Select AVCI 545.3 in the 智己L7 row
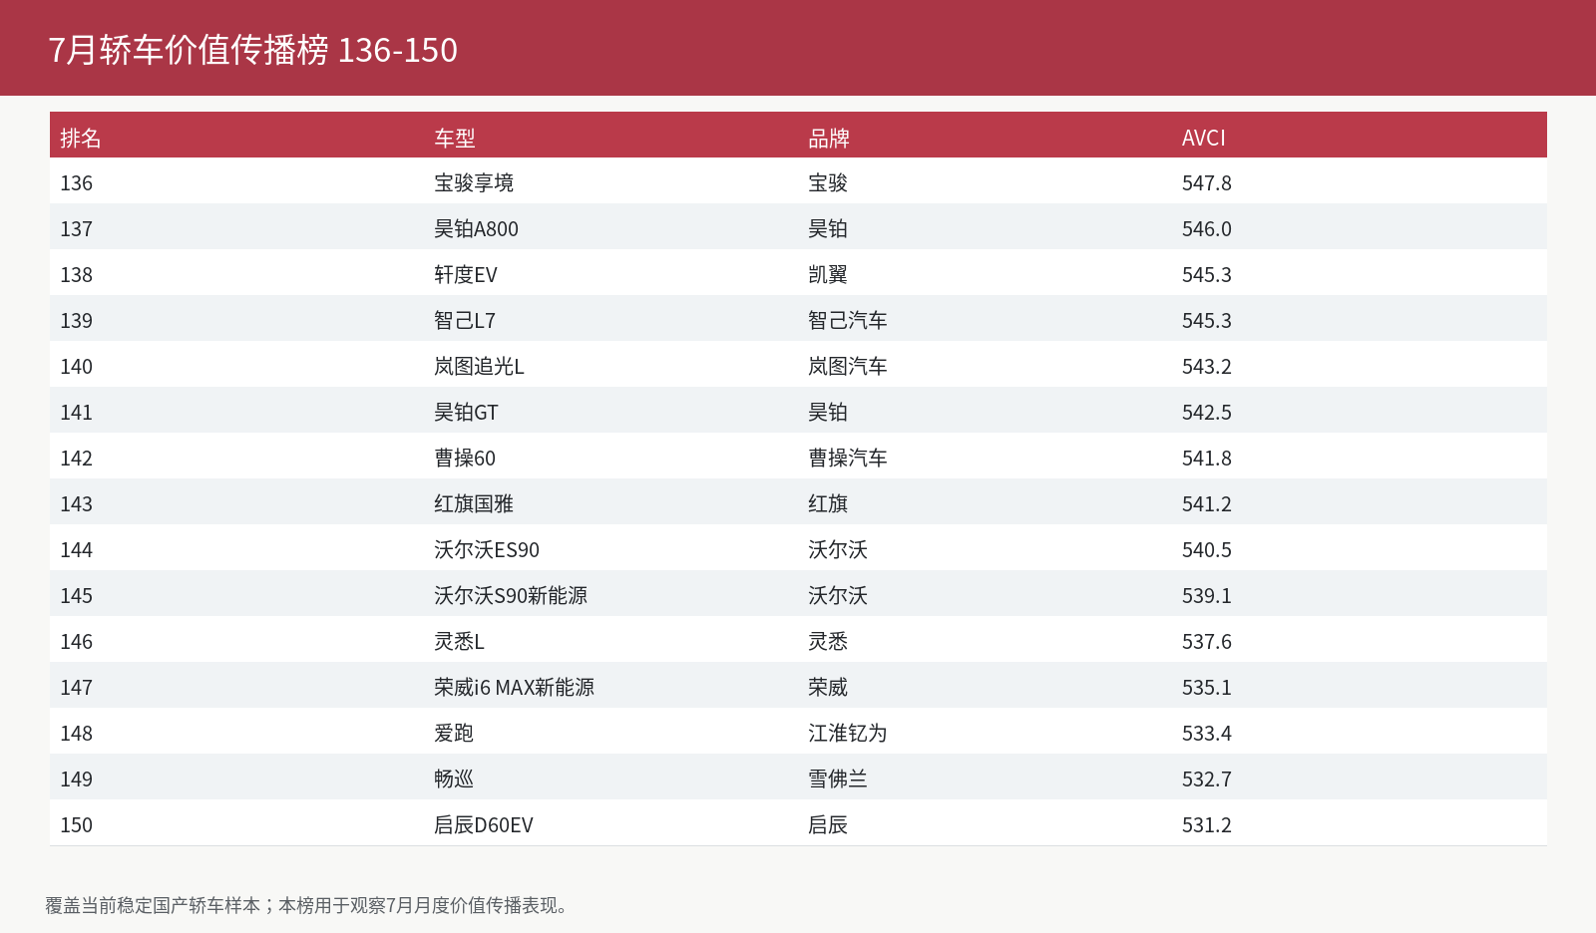Screen dimensions: 1596x933 click(1207, 321)
